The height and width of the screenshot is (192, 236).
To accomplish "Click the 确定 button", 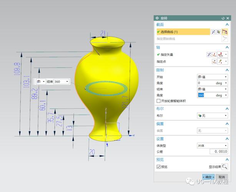I will click(x=209, y=177).
